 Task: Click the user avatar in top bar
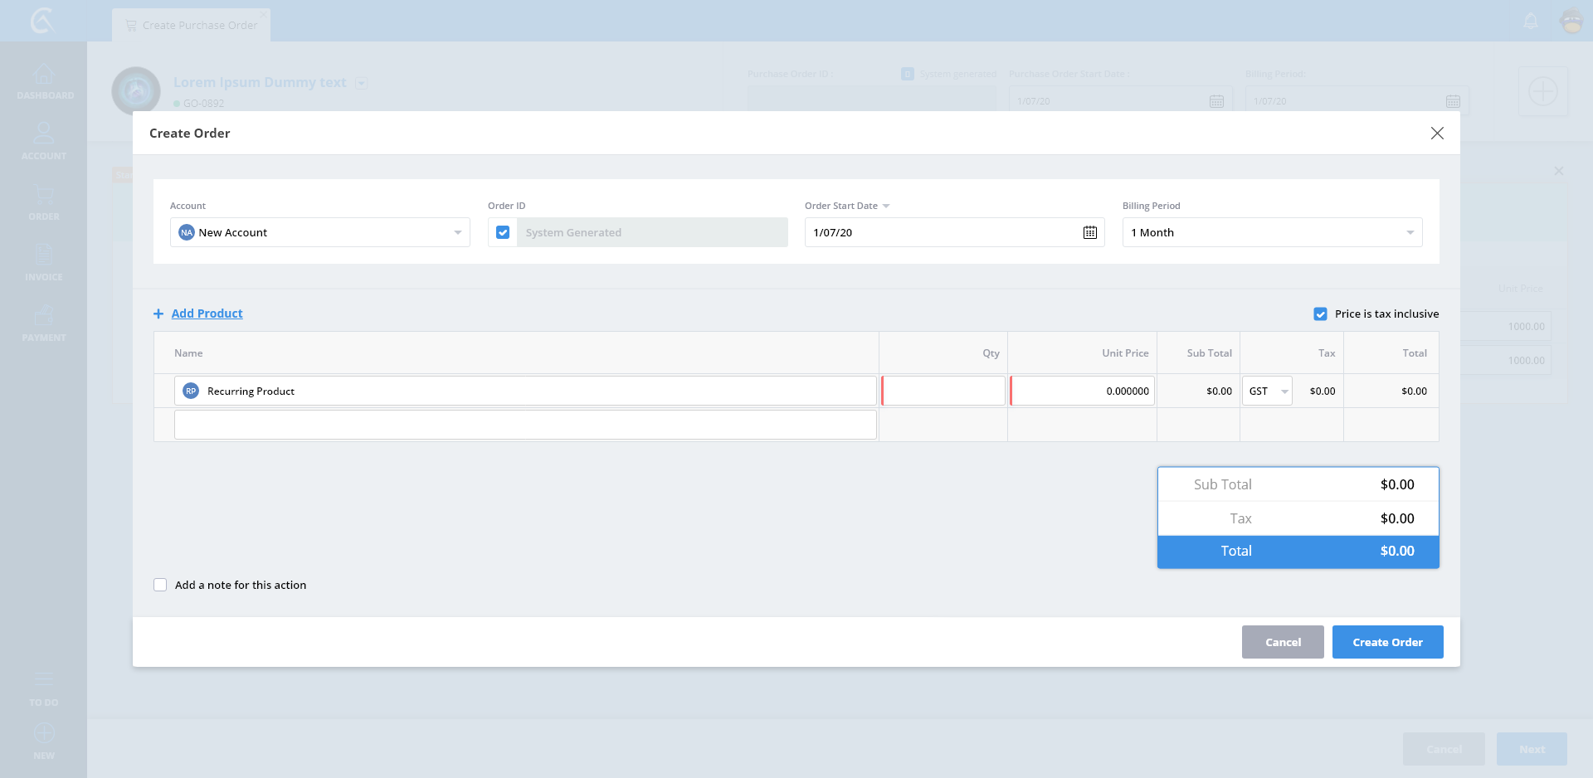point(1571,21)
